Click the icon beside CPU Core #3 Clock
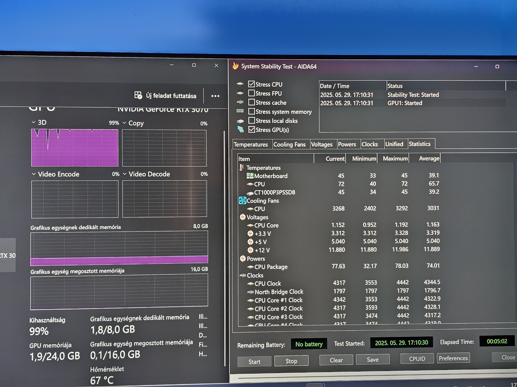Screen dimensions: 517x387 tap(251, 317)
